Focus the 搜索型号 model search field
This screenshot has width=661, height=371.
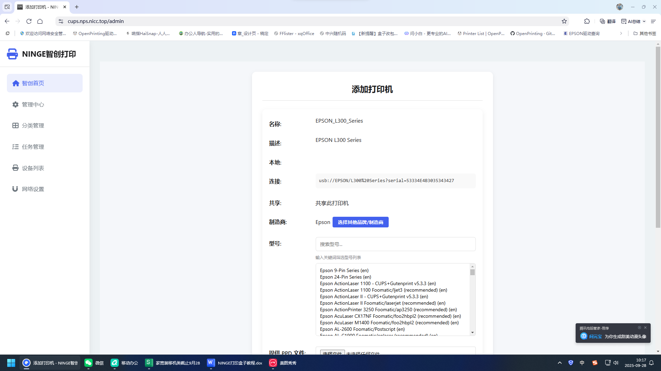click(395, 244)
